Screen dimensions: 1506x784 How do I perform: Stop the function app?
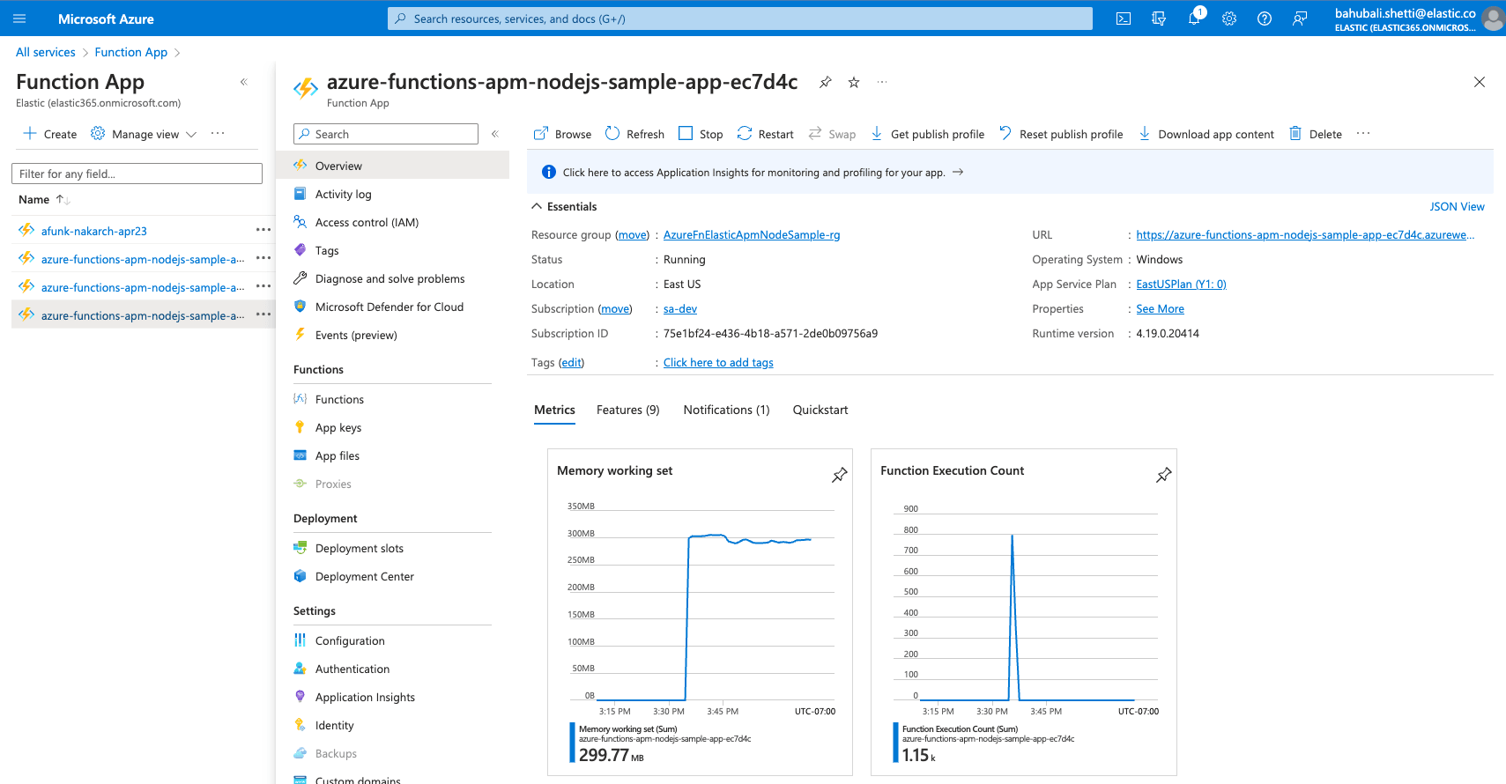[x=701, y=134]
